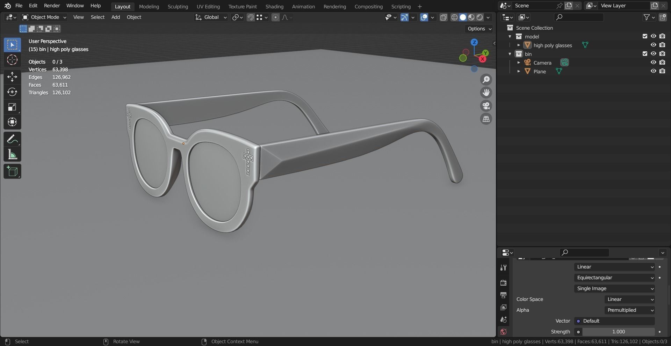
Task: Click the blue Z axis gizmo
Action: (x=474, y=42)
